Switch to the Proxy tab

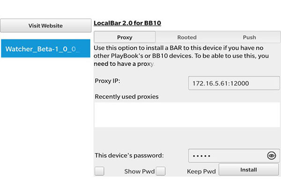(125, 37)
